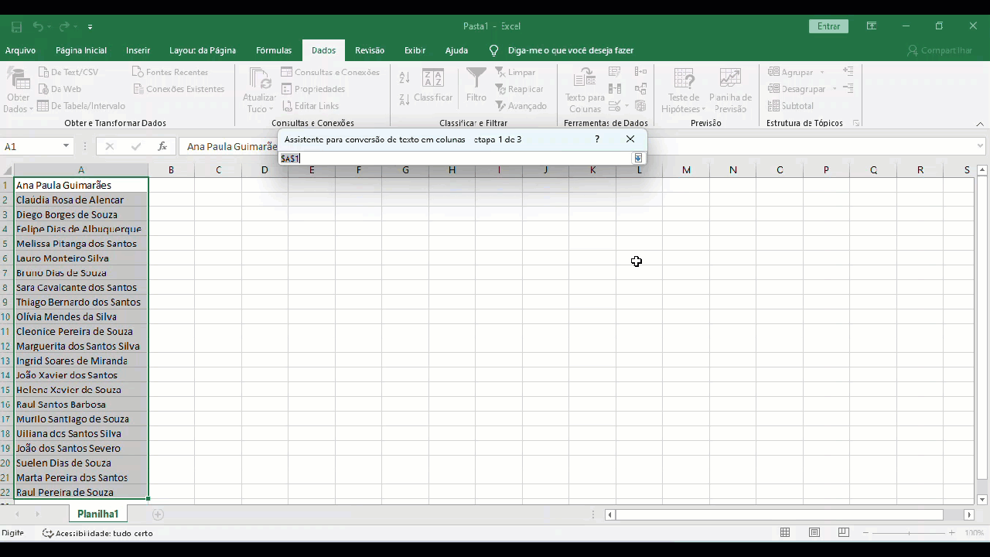Open the Name Box dropdown arrow
This screenshot has width=990, height=557.
[66, 146]
